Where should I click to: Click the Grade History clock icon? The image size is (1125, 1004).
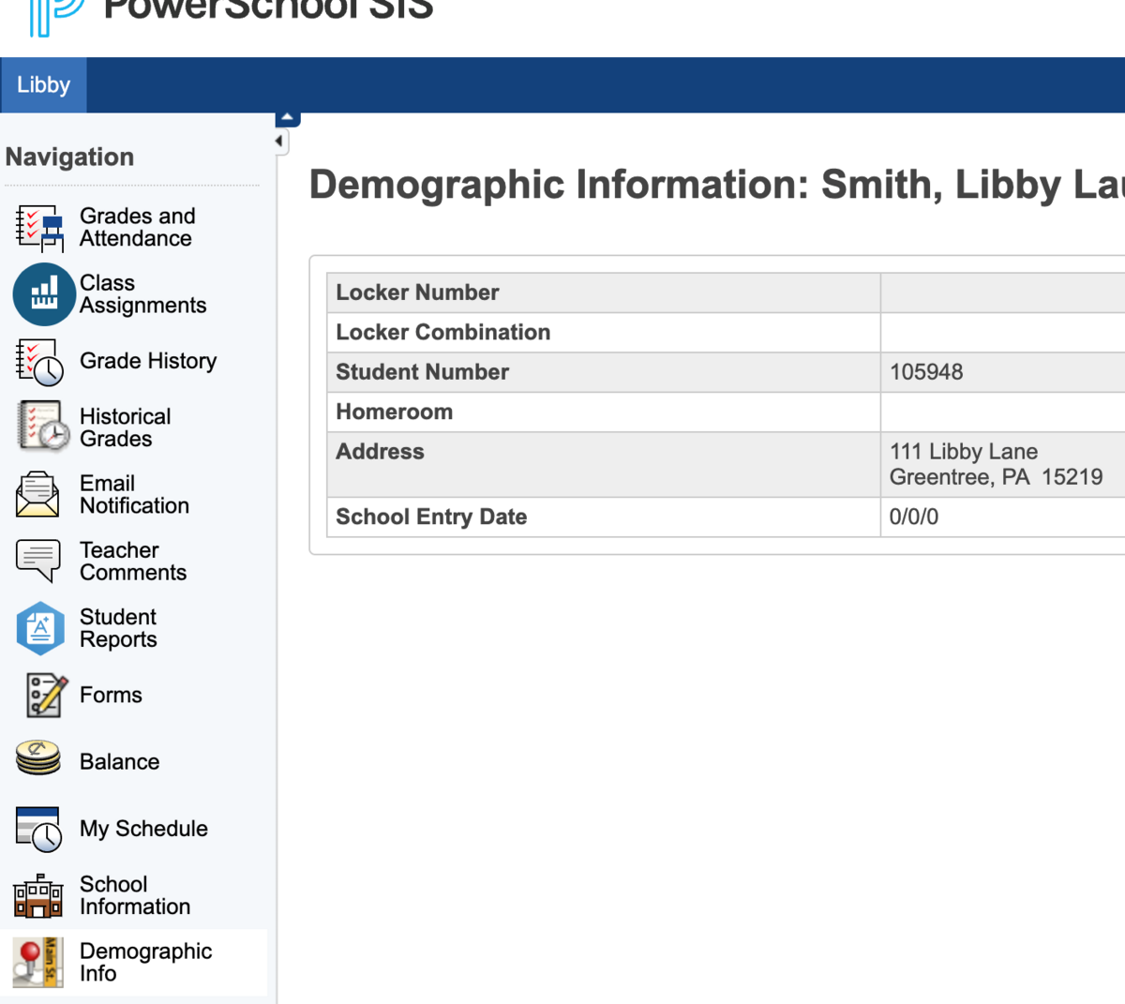[39, 362]
